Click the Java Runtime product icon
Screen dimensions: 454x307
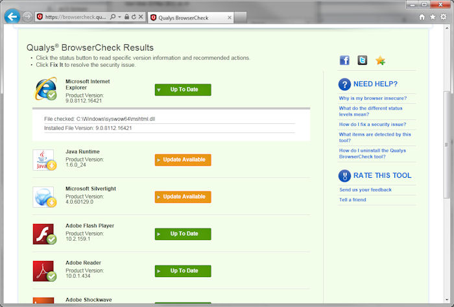click(44, 160)
